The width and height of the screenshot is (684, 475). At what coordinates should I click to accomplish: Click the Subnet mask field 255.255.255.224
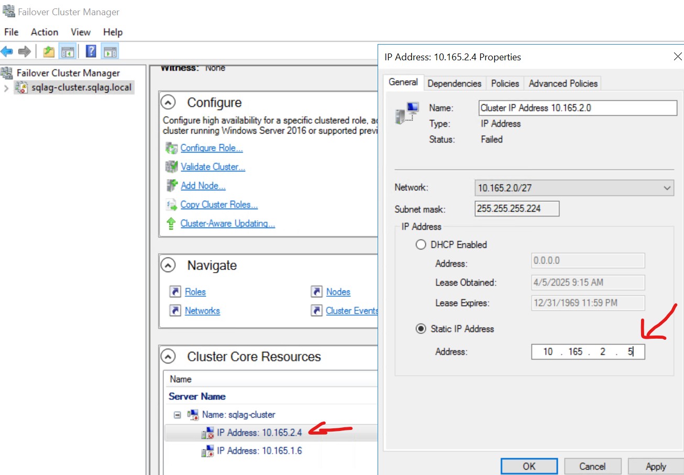coord(517,209)
